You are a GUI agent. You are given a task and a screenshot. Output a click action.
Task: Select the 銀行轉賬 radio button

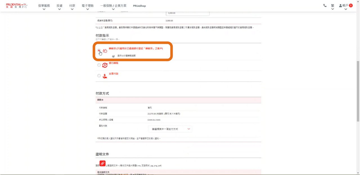point(99,65)
